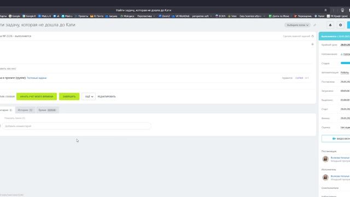The width and height of the screenshot is (350, 197).
Task: Open the ЕСИА bookmark
Action: pyautogui.click(x=220, y=16)
